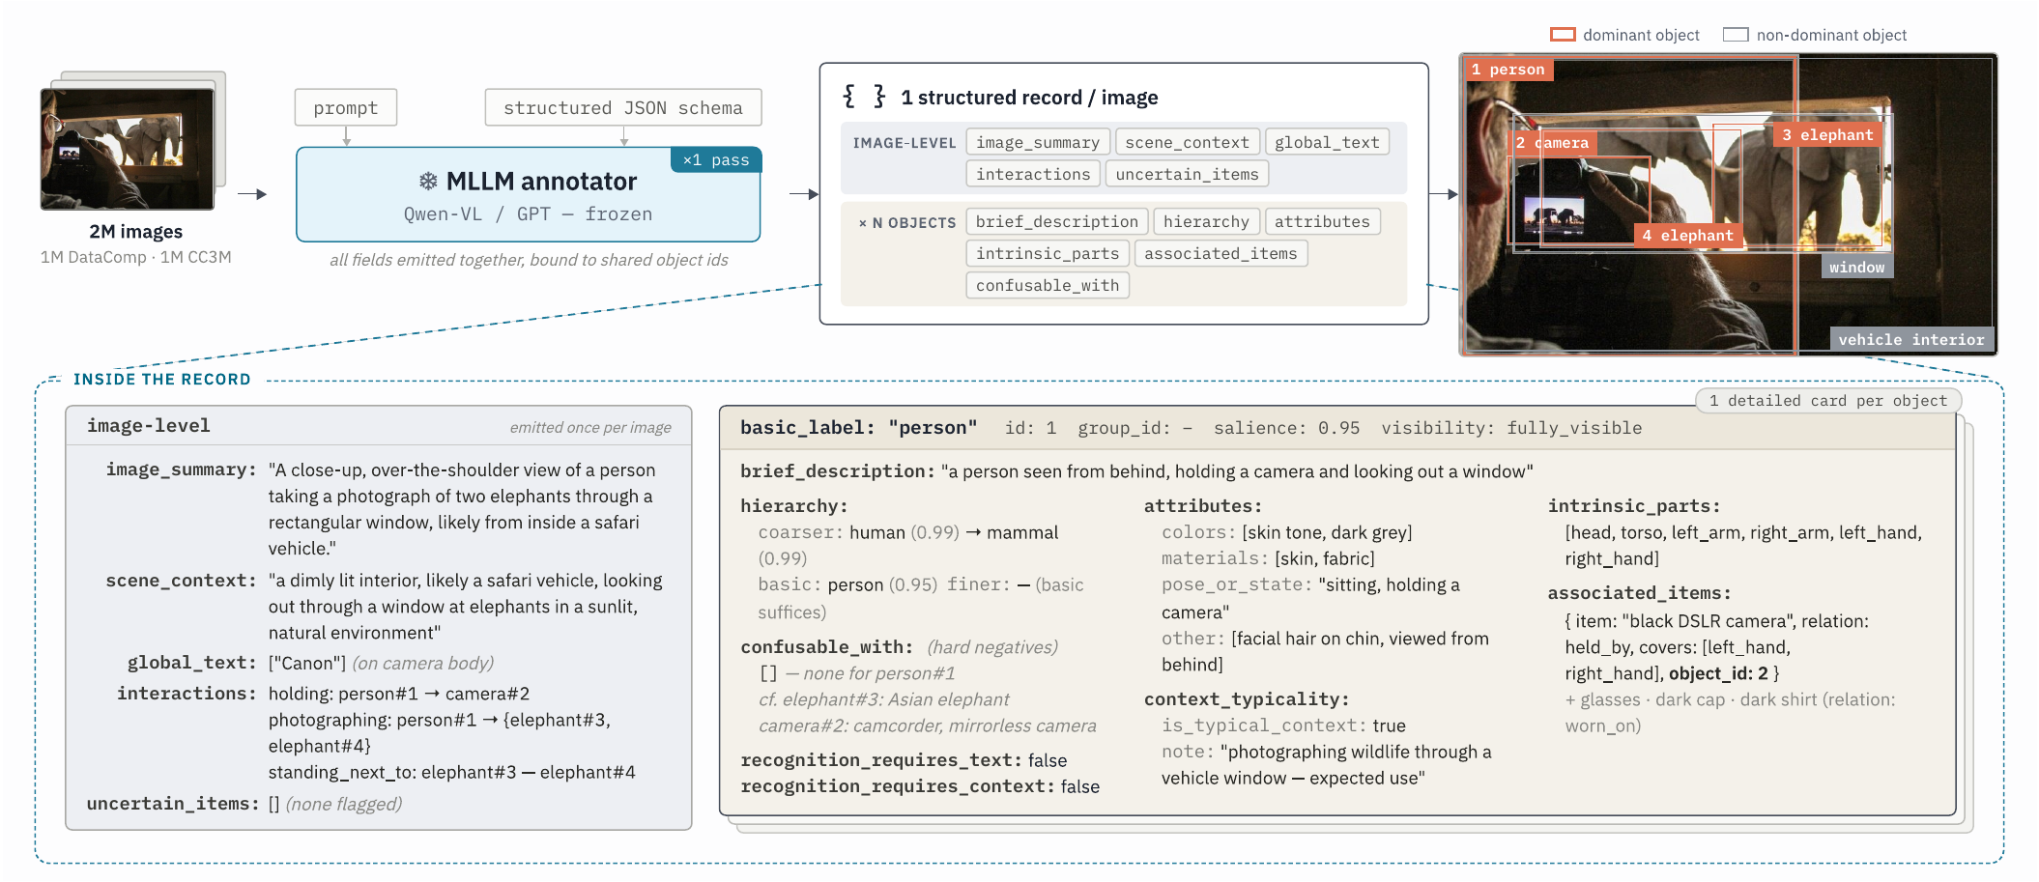Click 'standing_next_to: elephant#3 — elephant#4' line
This screenshot has width=2039, height=882.
452,772
